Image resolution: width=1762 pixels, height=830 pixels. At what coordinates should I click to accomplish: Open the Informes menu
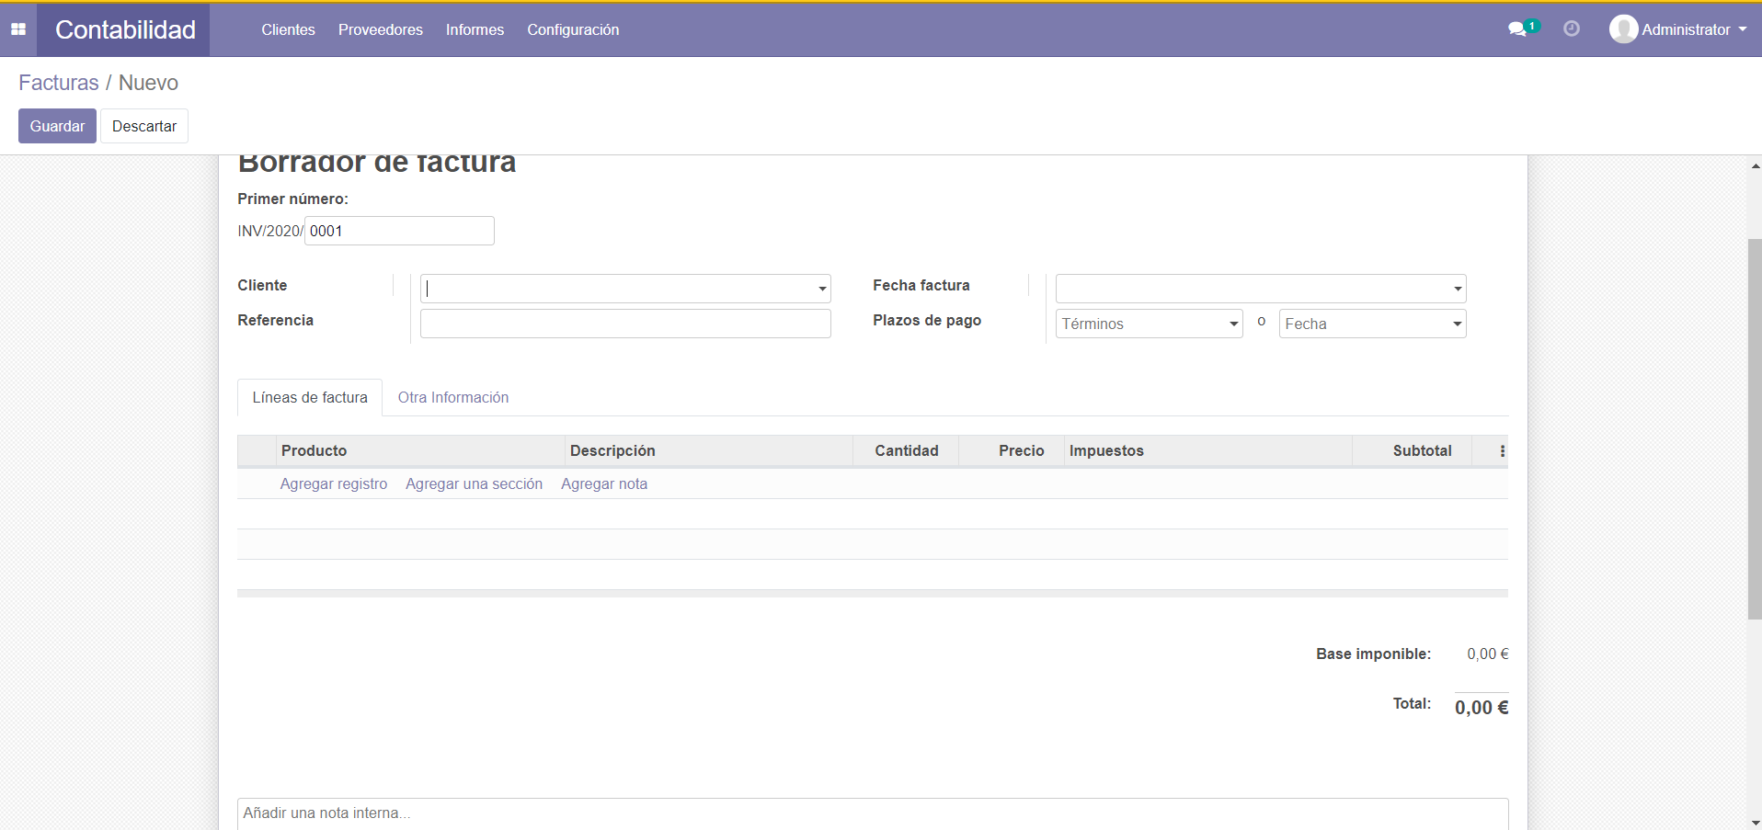coord(475,29)
